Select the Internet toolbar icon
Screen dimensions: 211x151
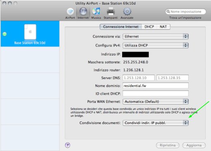coord(83,13)
